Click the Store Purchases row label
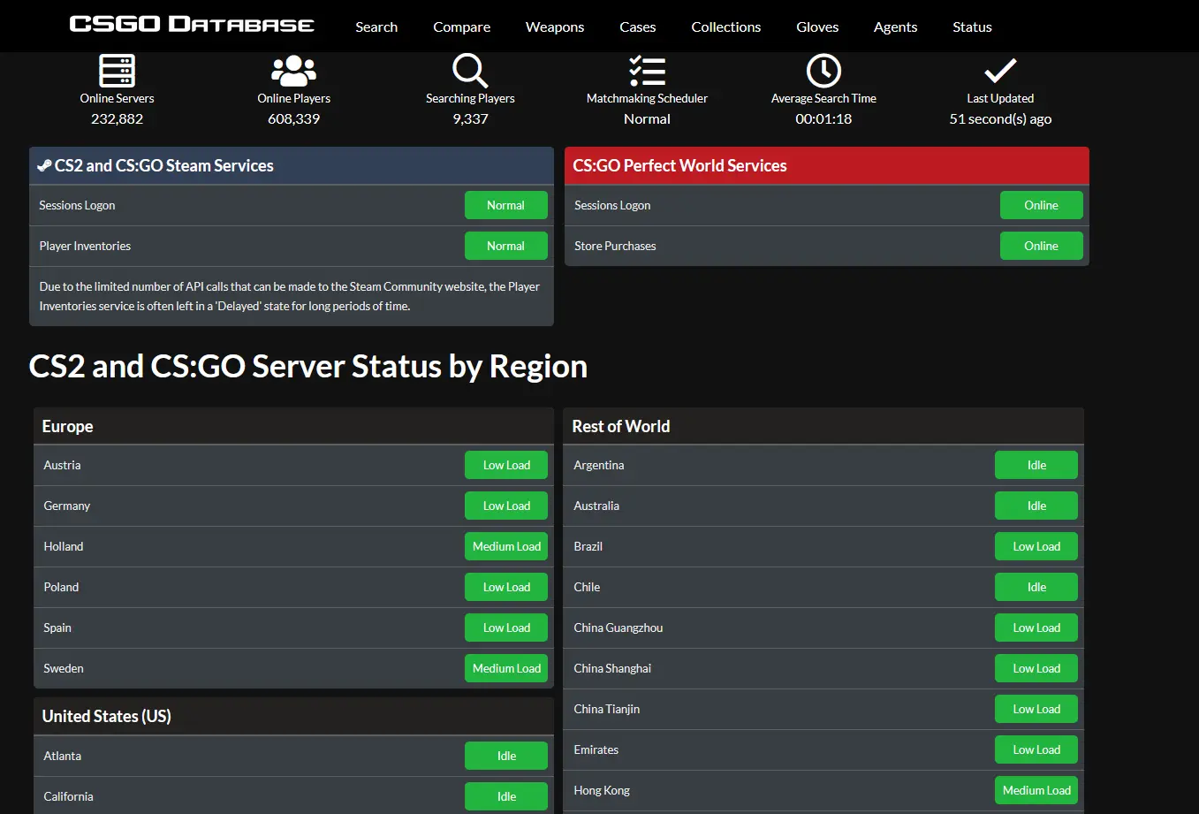This screenshot has height=814, width=1199. pos(615,246)
